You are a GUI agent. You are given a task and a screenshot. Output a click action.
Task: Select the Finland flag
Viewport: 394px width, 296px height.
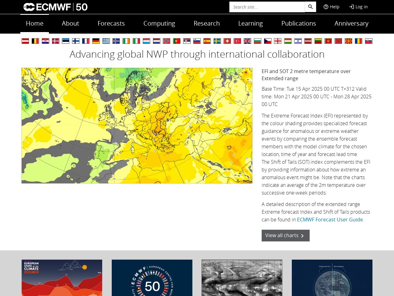point(76,41)
